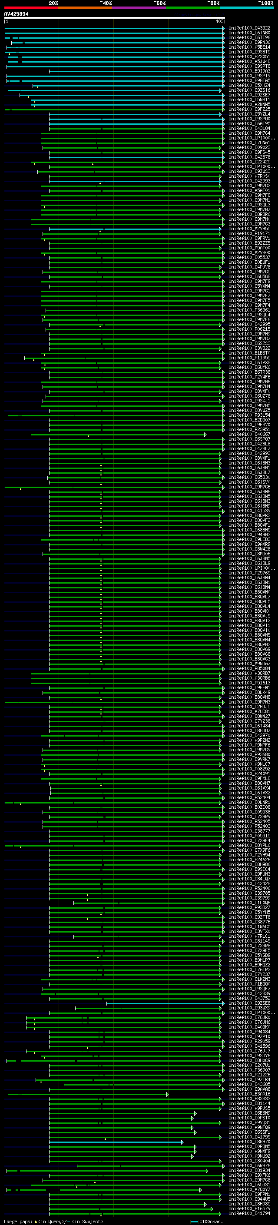Select the UniRef100_Q2HJJ5 label
Image resolution: width=278 pixels, height=1225 pixels.
pyautogui.click(x=249, y=707)
